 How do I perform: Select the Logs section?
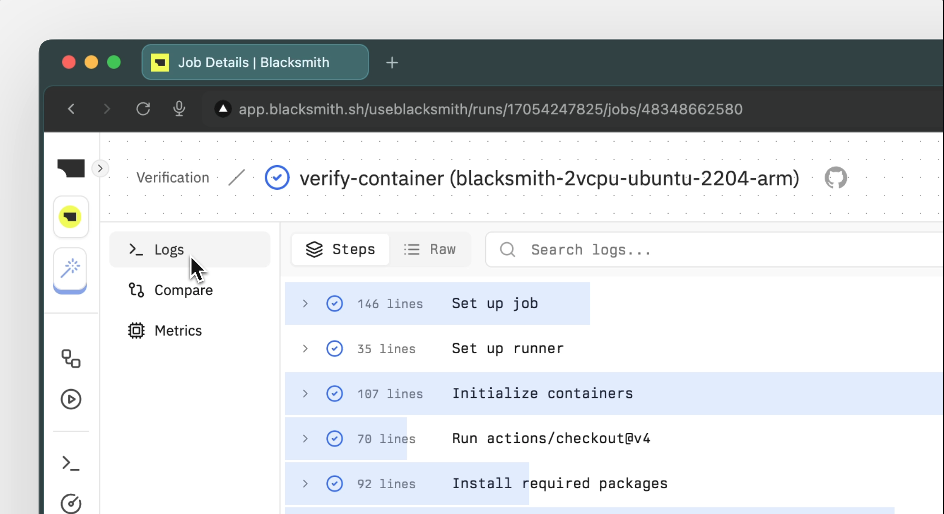pyautogui.click(x=190, y=249)
